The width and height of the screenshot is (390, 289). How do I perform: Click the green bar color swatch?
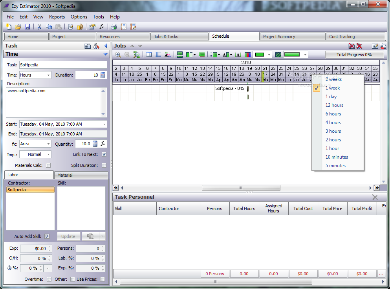(260, 55)
